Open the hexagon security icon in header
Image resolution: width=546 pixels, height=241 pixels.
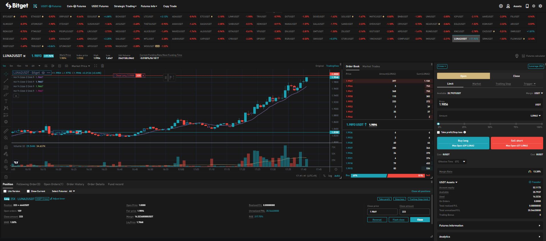[x=501, y=6]
